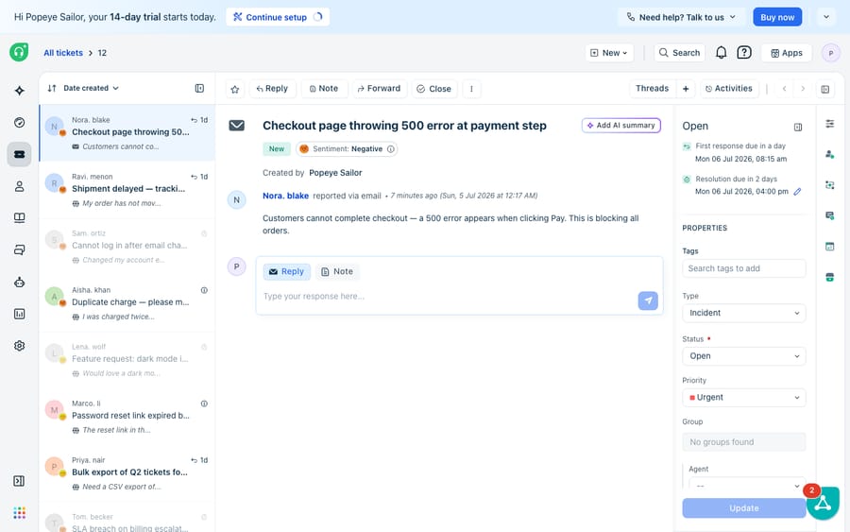Screen dimensions: 850x532
Task: Open the Type dropdown showing Incident
Action: pos(744,313)
